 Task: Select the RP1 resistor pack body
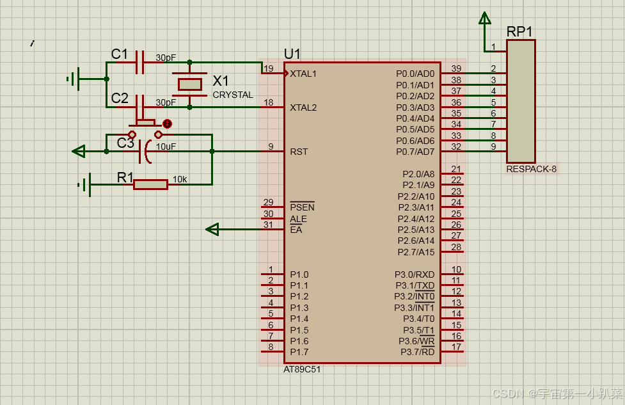[x=521, y=101]
